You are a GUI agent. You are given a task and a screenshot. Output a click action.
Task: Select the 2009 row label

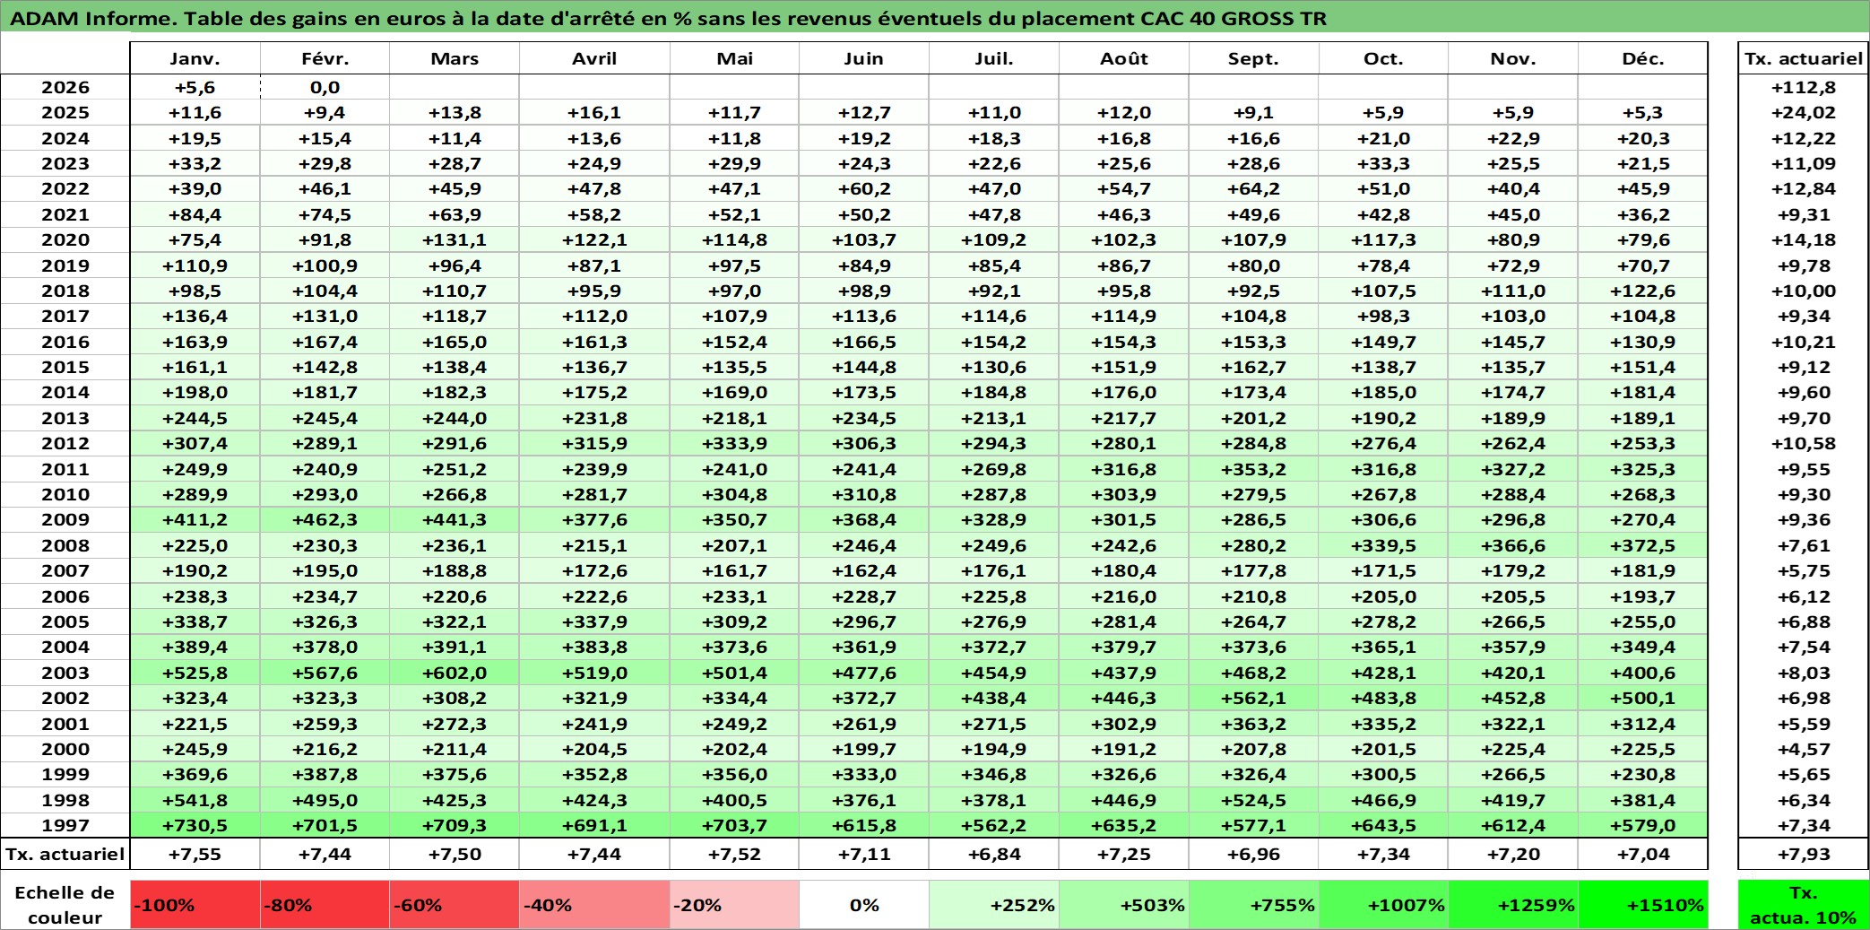tap(65, 519)
